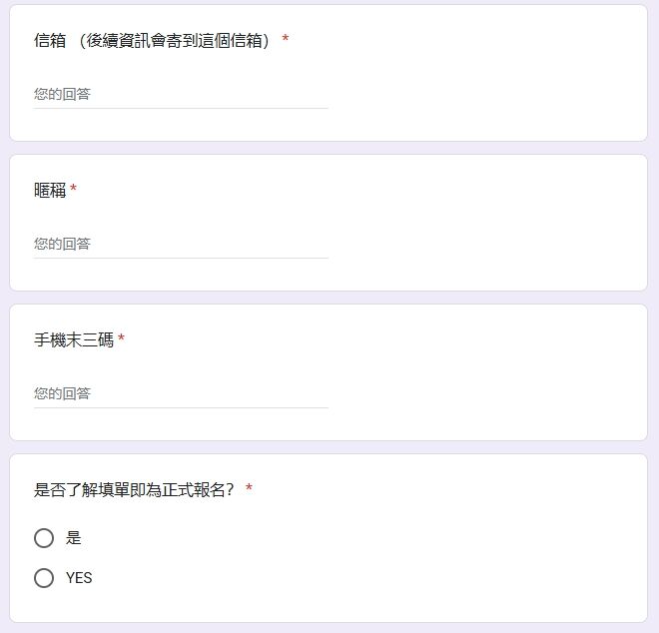This screenshot has height=633, width=659.
Task: Click blank area of 暱稱 question card
Action: [x=483, y=223]
